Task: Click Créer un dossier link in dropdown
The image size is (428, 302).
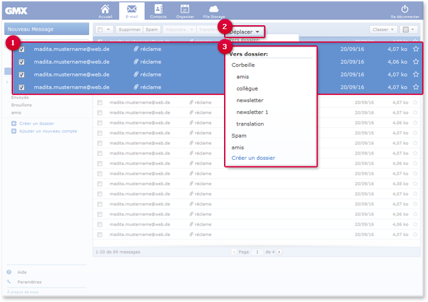Action: click(x=253, y=158)
